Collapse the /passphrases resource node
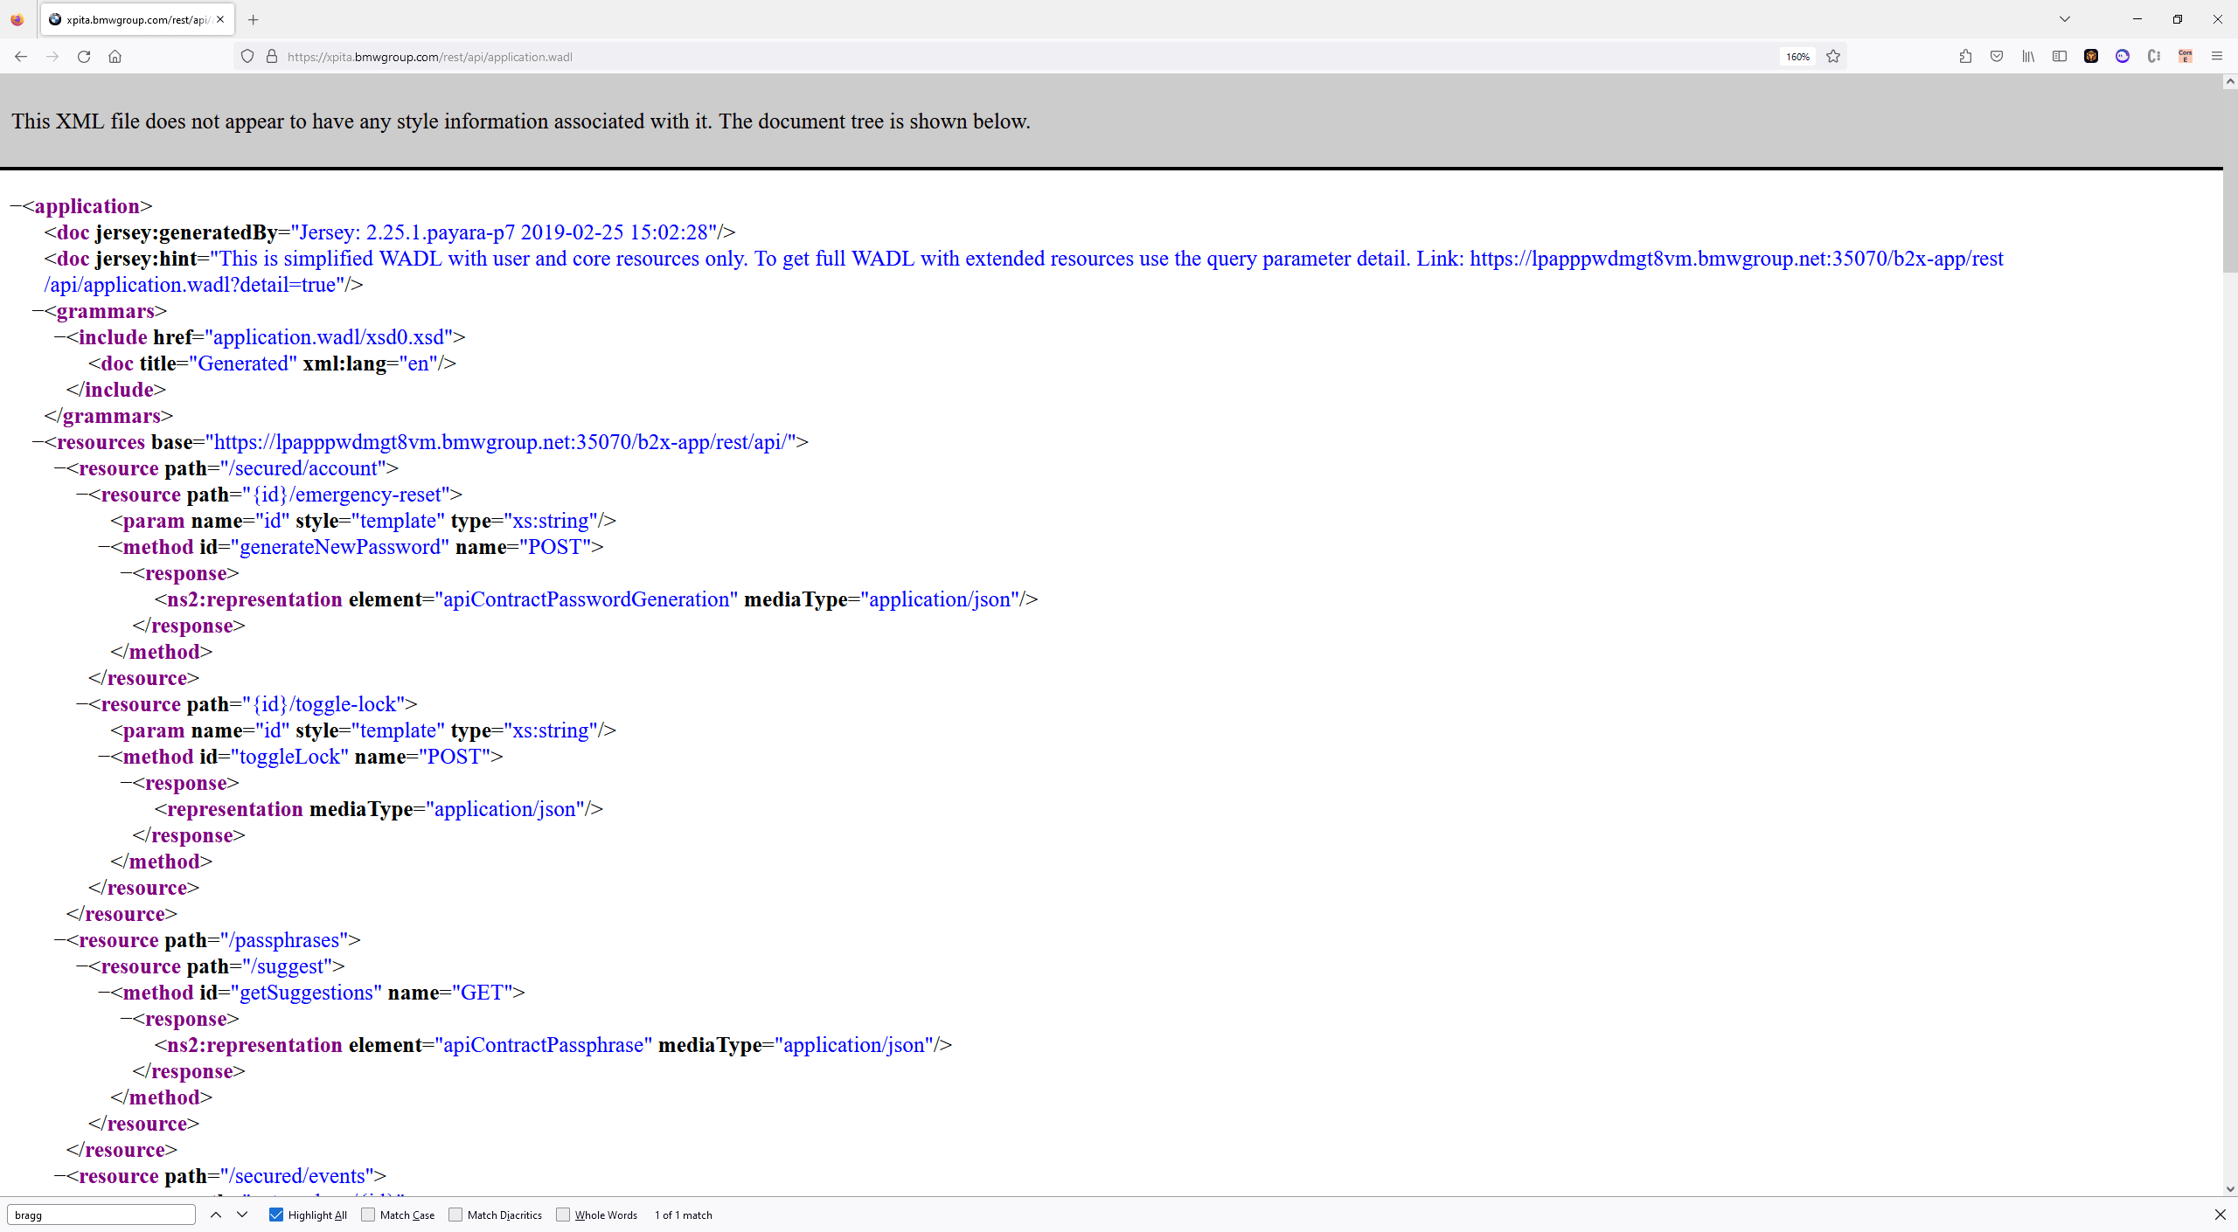Image resolution: width=2238 pixels, height=1232 pixels. 59,940
